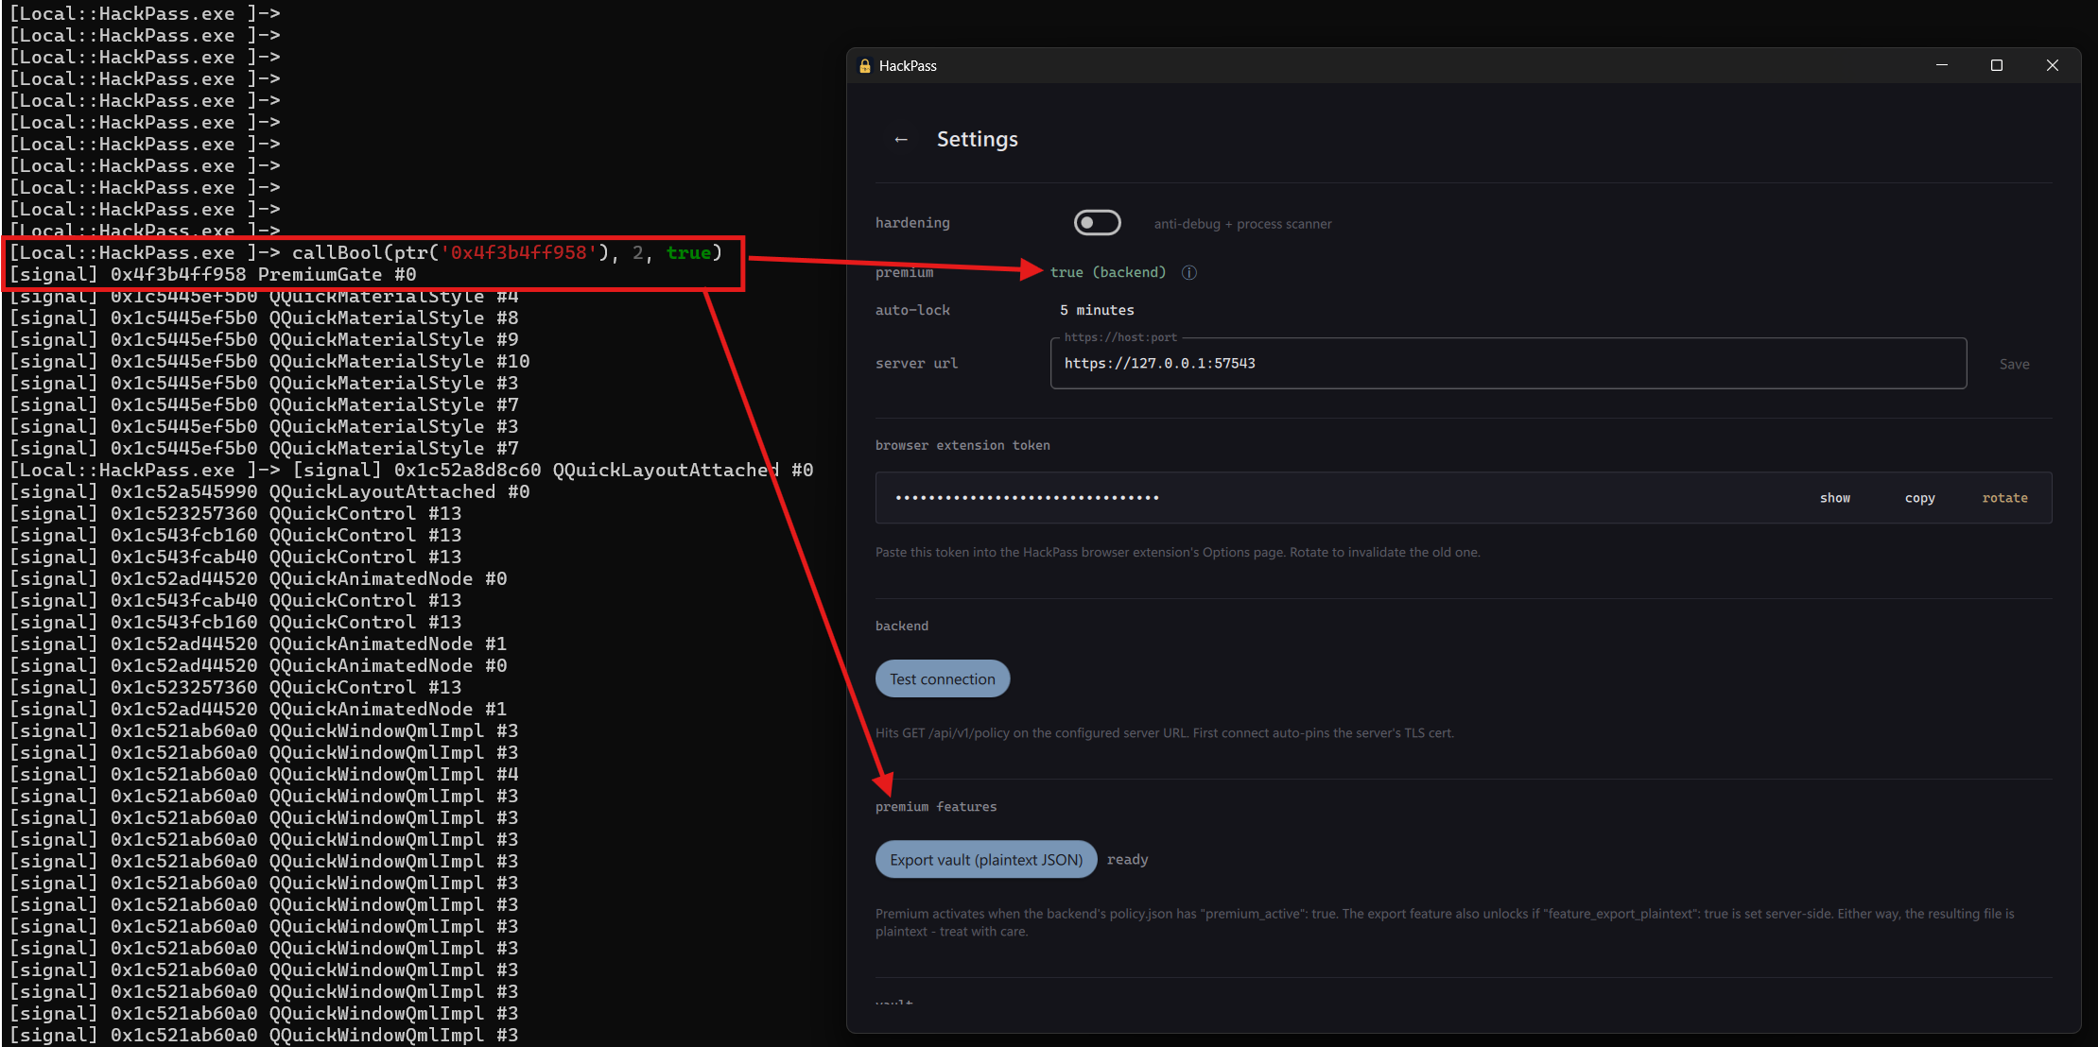The width and height of the screenshot is (2098, 1047).
Task: Click the 'backend' section heading
Action: tap(902, 626)
